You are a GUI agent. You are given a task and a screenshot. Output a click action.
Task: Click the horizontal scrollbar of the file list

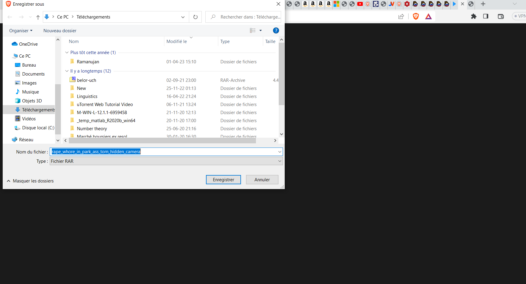(162, 141)
